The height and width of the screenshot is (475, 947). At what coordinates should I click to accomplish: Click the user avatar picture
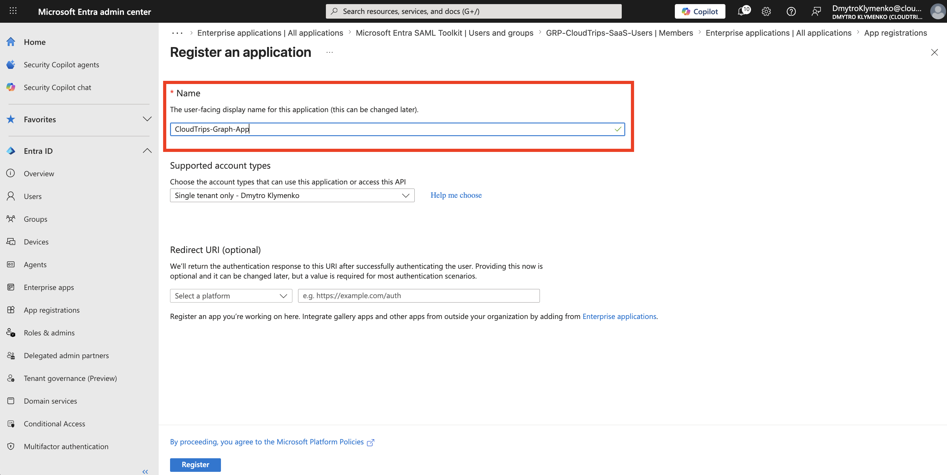[x=938, y=11]
